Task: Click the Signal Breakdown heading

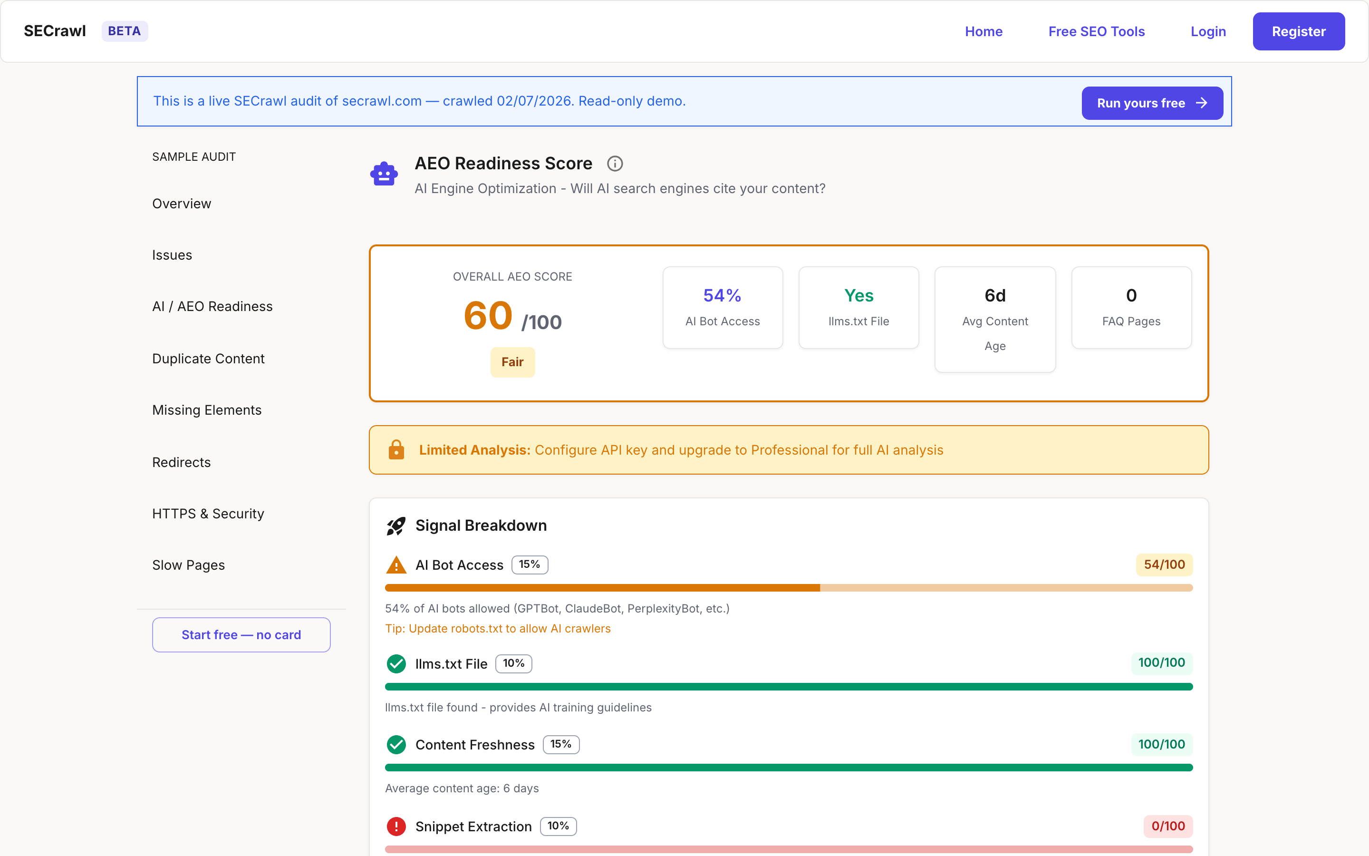Action: coord(481,525)
